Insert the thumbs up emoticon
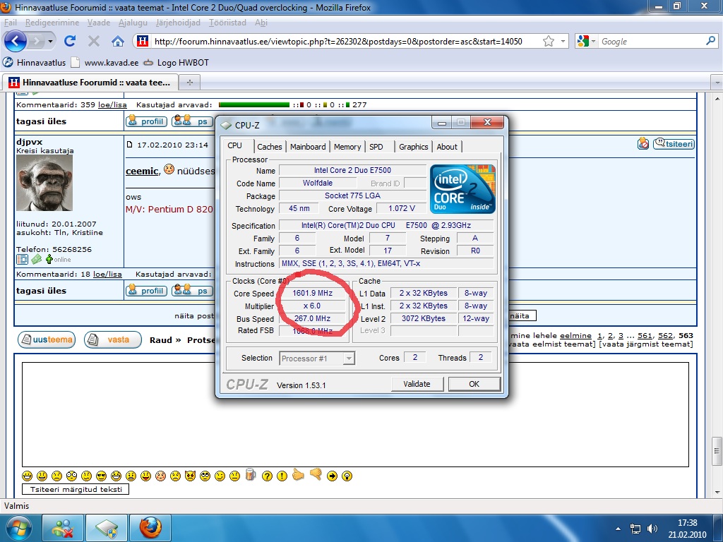The image size is (723, 542). point(299,475)
